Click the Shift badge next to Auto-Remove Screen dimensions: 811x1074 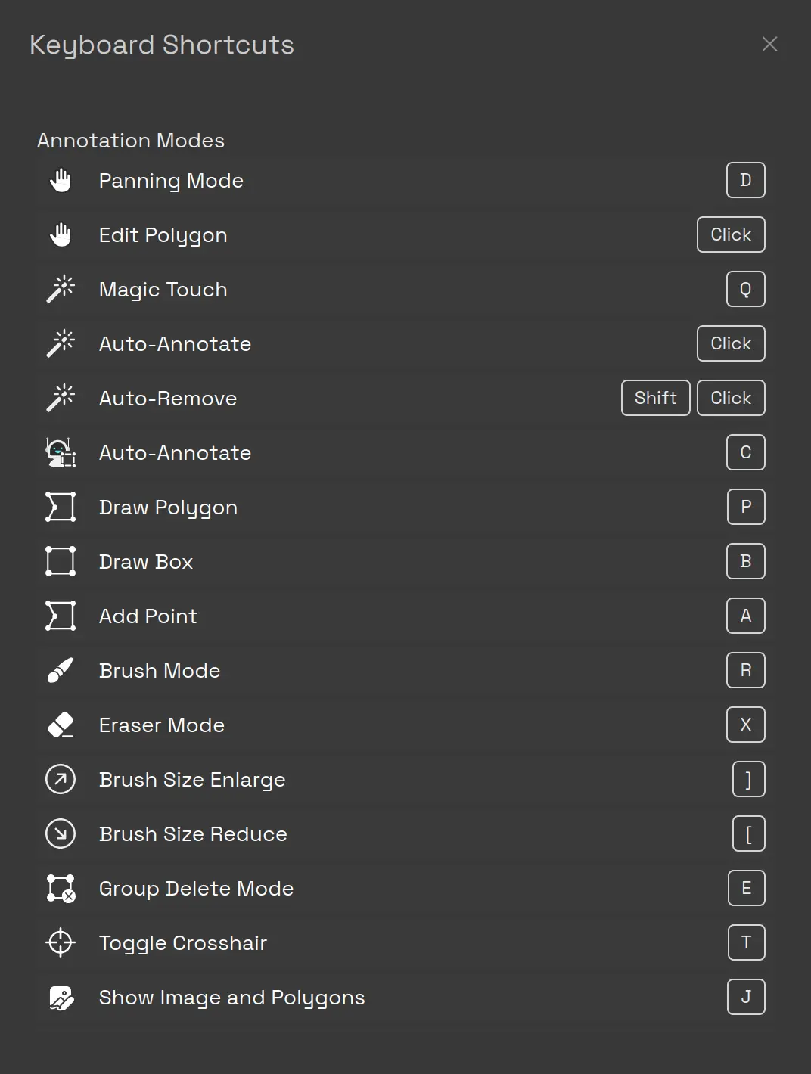tap(655, 398)
